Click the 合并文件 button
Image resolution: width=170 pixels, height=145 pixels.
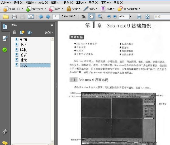point(35,9)
